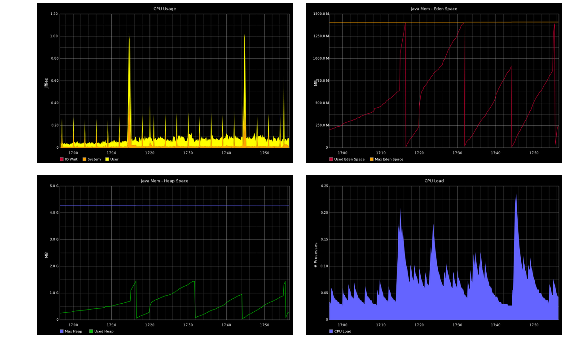Select the 'User' legend label

point(114,159)
